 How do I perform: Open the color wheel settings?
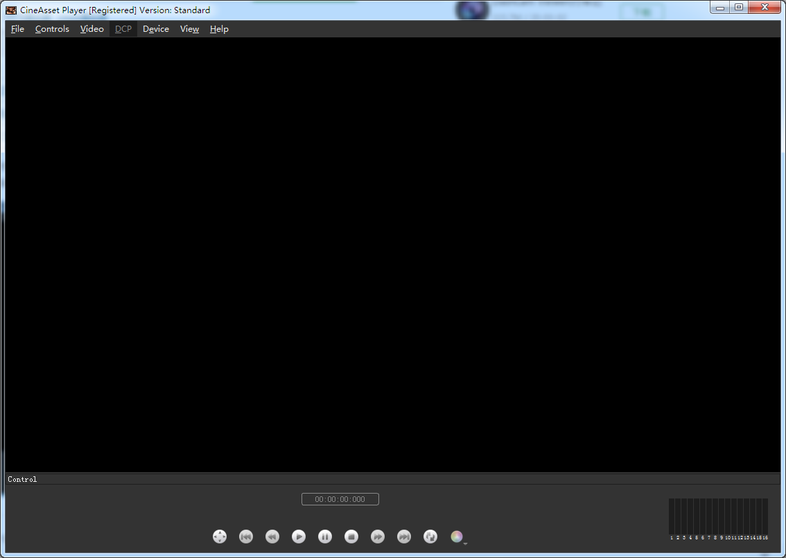(x=456, y=537)
